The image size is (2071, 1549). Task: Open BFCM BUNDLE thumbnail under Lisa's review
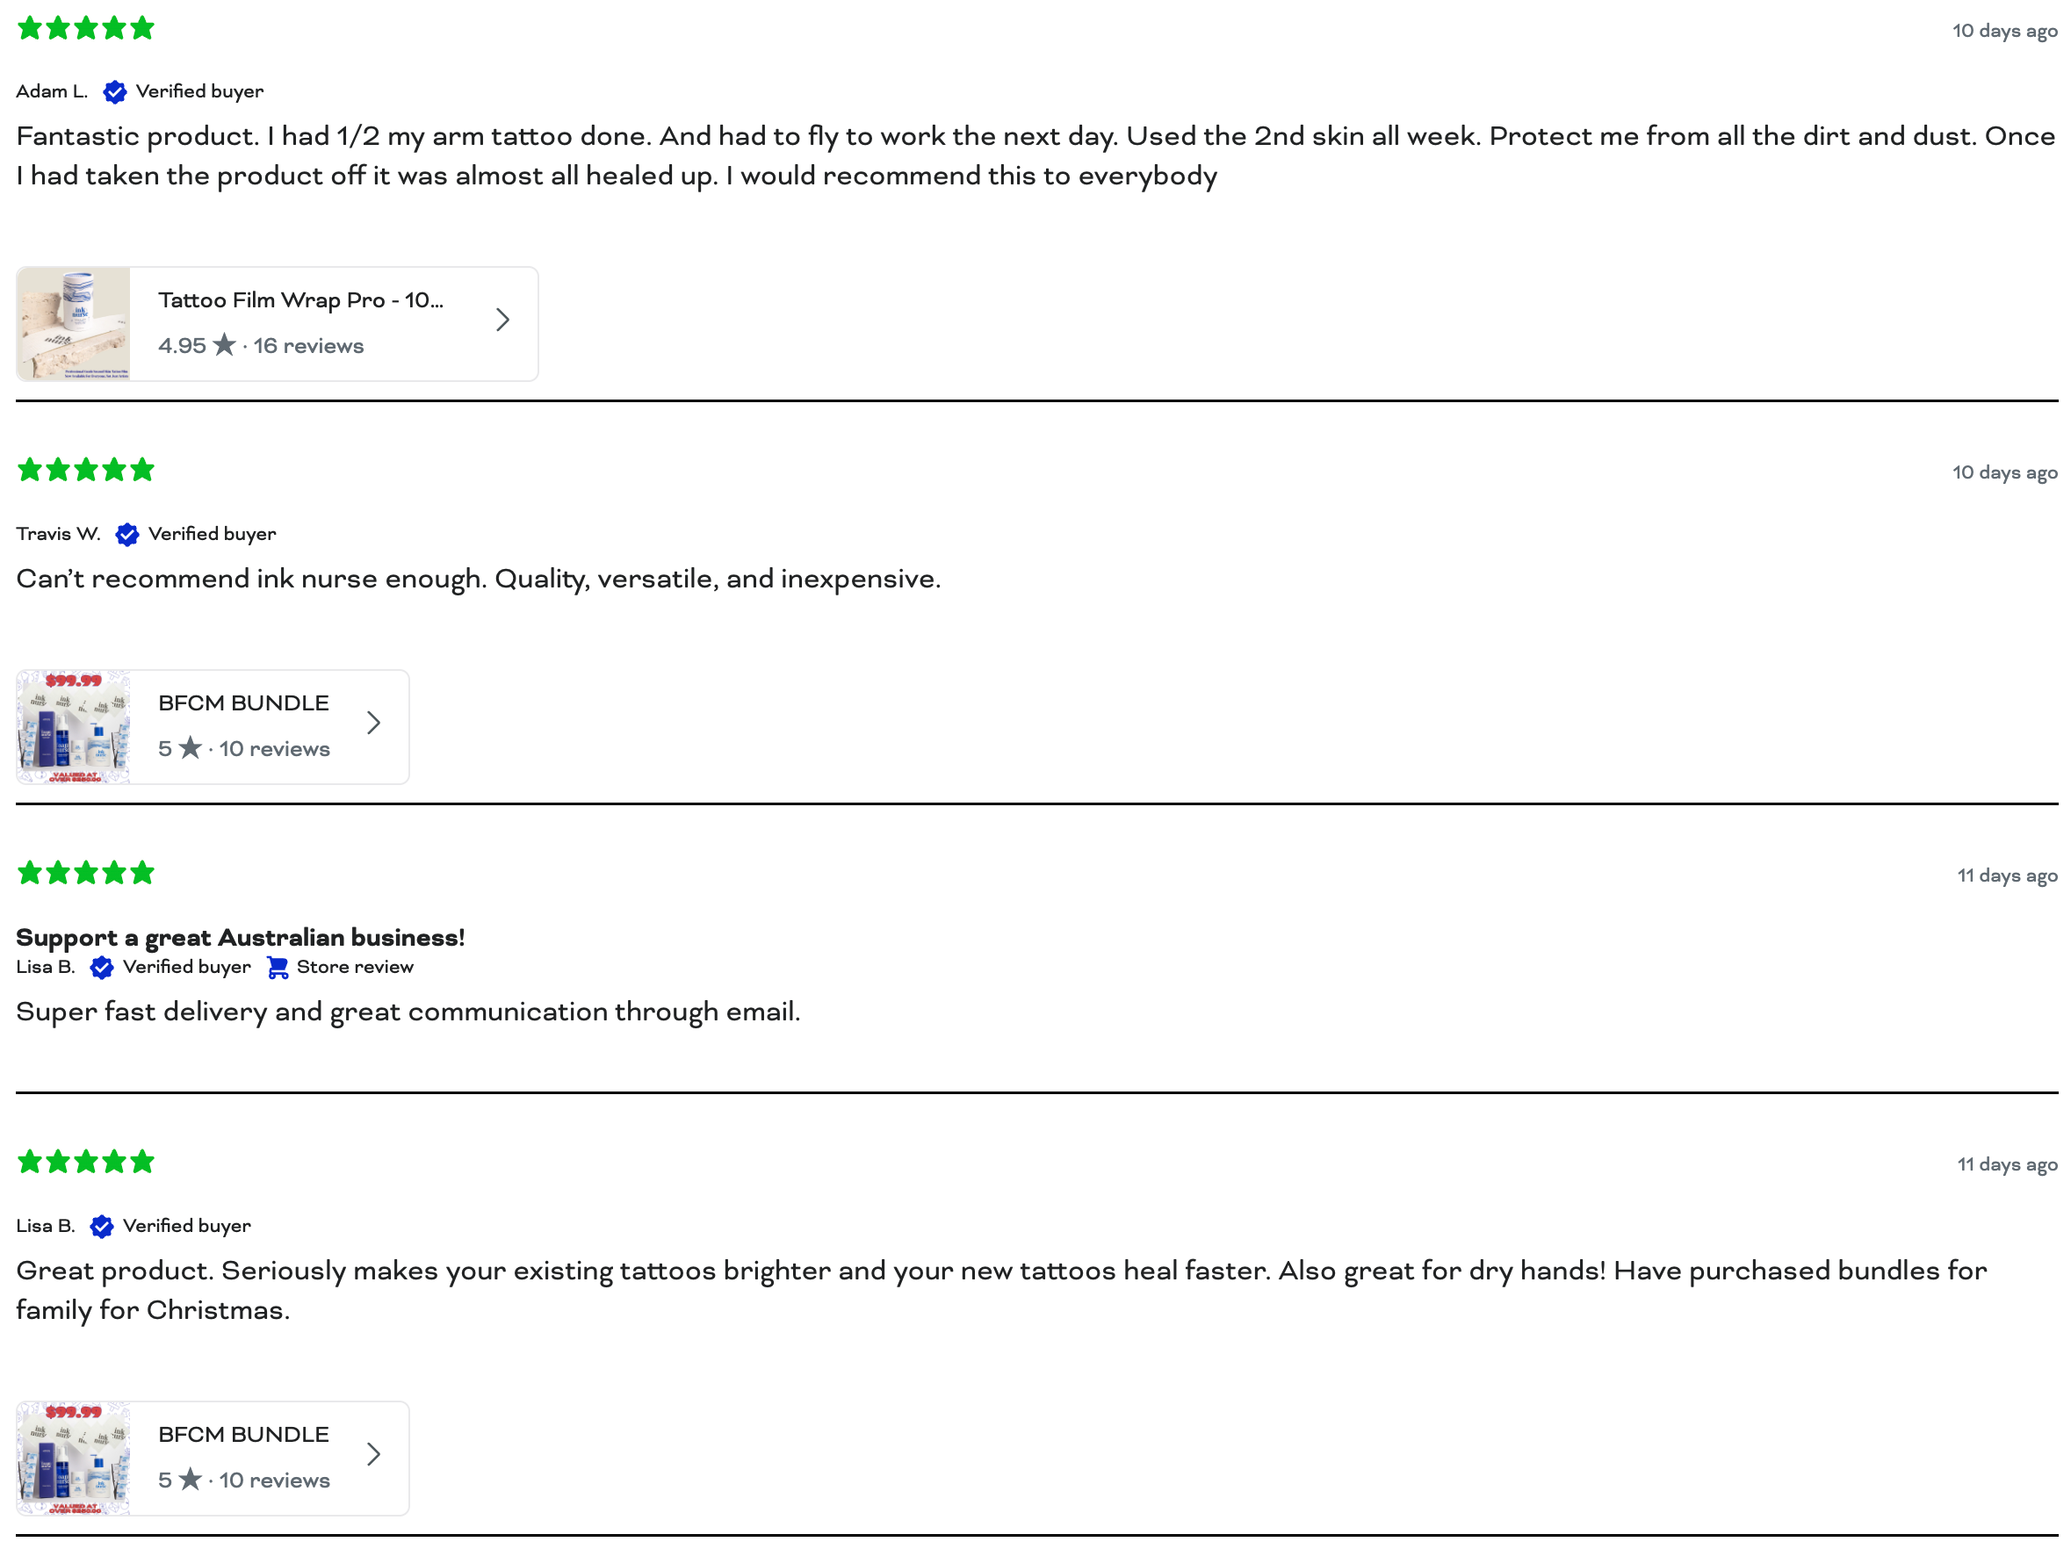74,1459
